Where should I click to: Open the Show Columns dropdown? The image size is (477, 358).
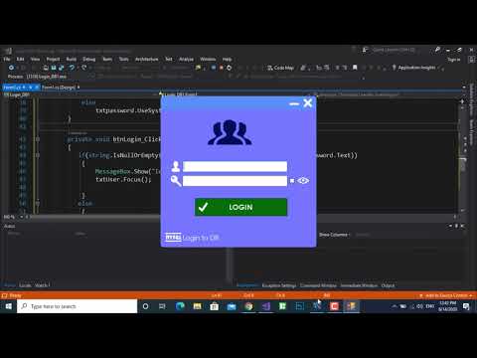coord(334,235)
